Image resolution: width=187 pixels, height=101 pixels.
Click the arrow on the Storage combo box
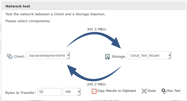(169, 55)
